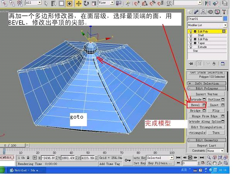Viewport: 248px width, 186px height.
Task: Toggle the Angle Snap icon
Action: (x=145, y=3)
